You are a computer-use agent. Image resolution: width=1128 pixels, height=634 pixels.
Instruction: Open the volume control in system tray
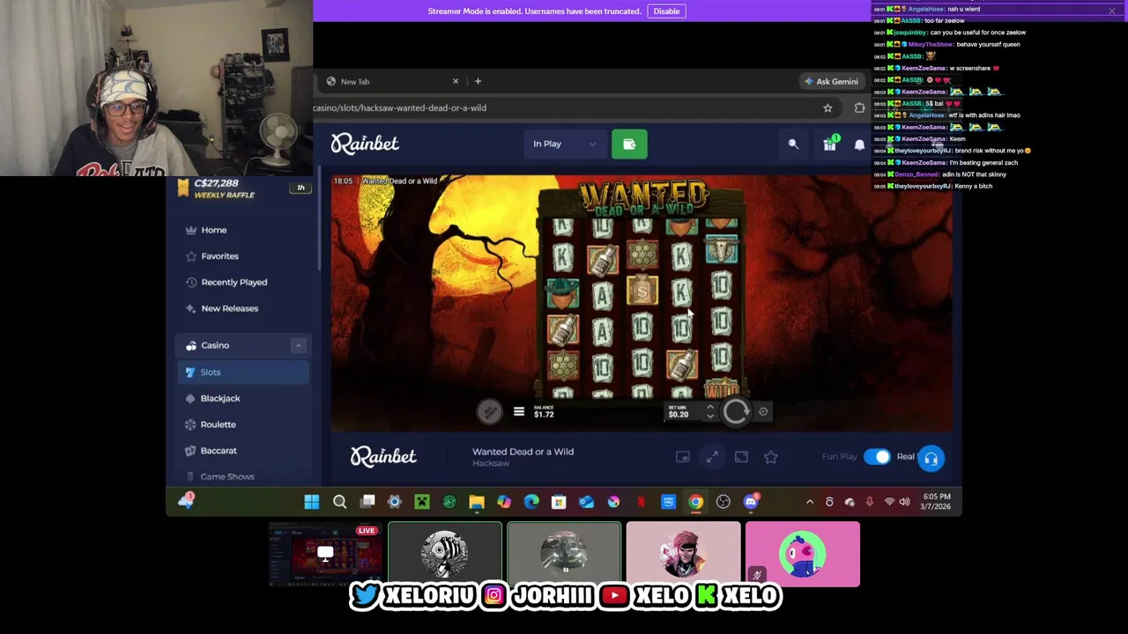pos(904,502)
